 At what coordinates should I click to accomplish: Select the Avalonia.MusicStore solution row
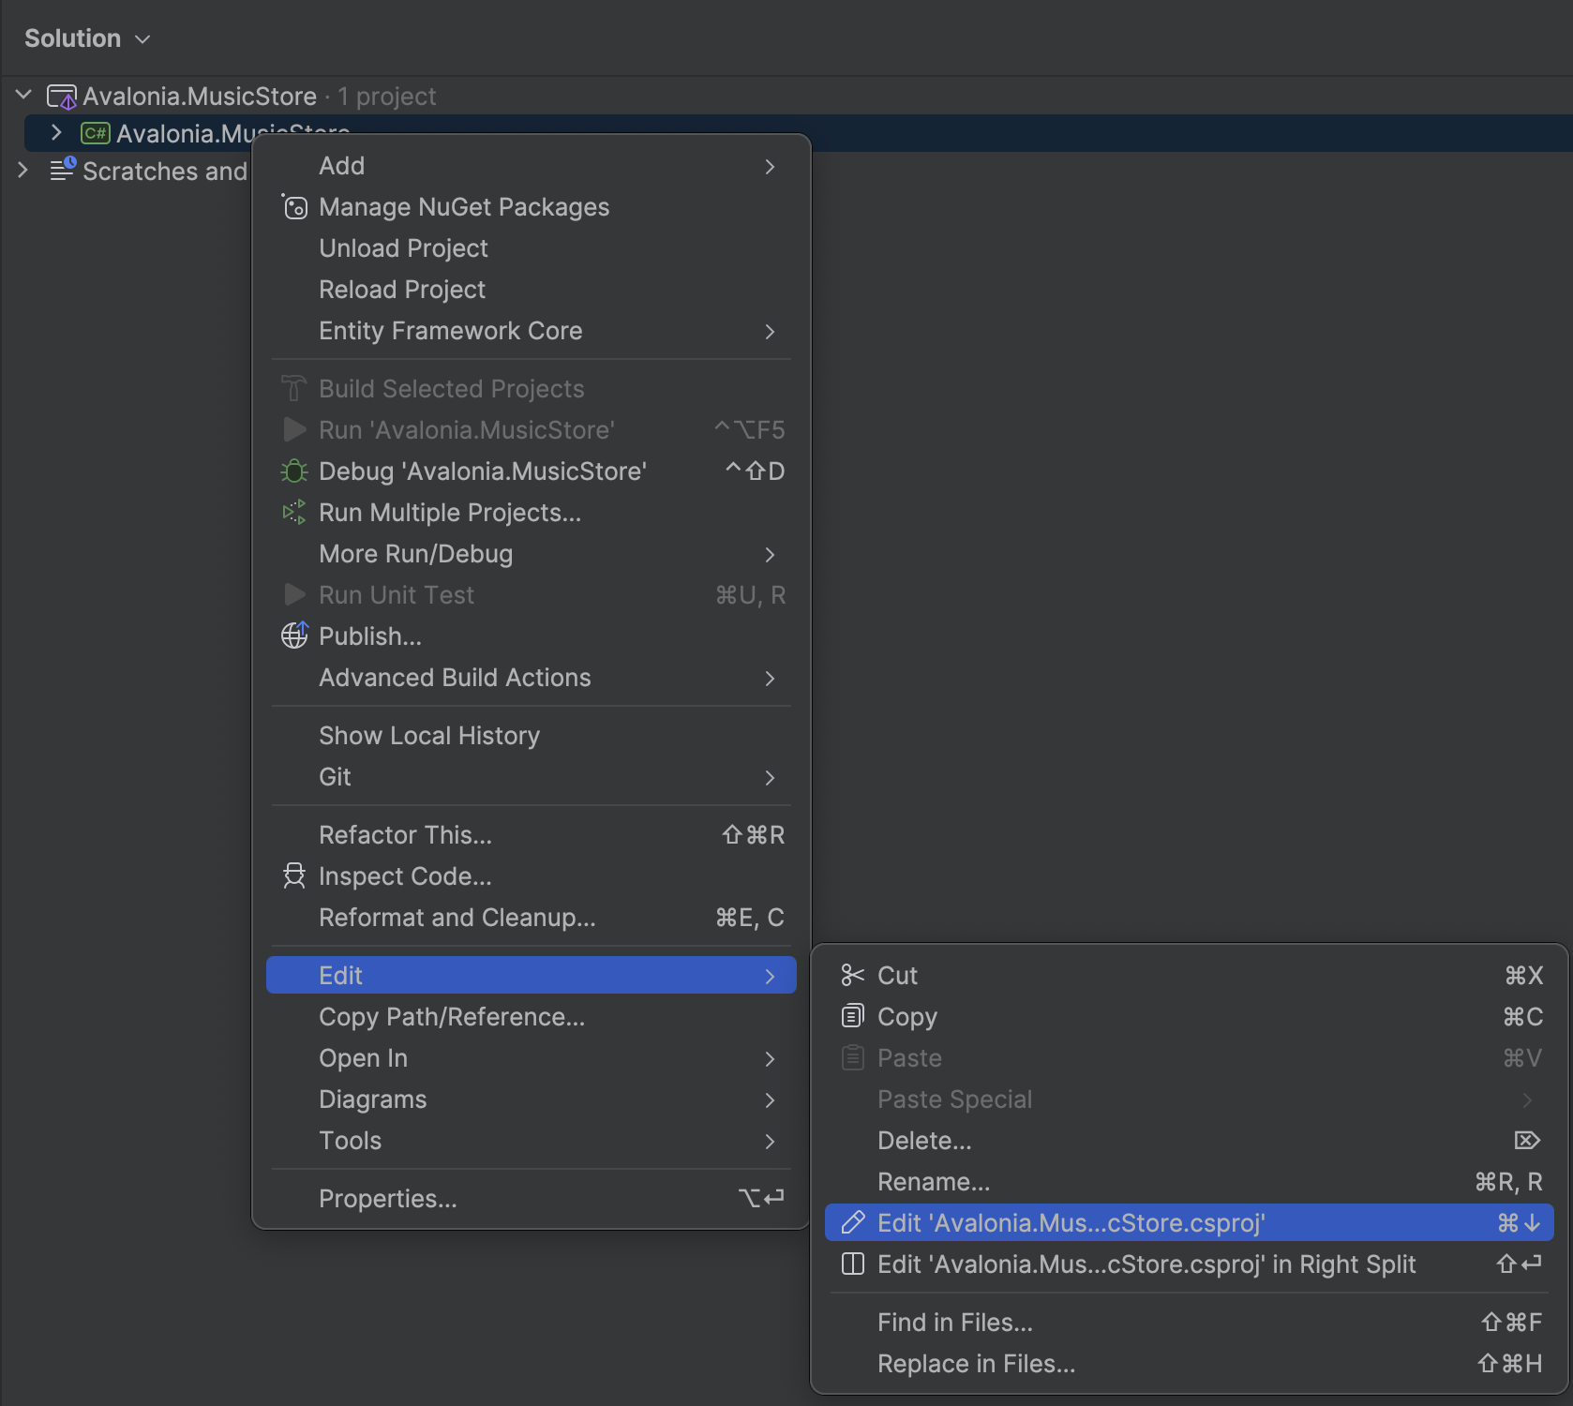786,97
